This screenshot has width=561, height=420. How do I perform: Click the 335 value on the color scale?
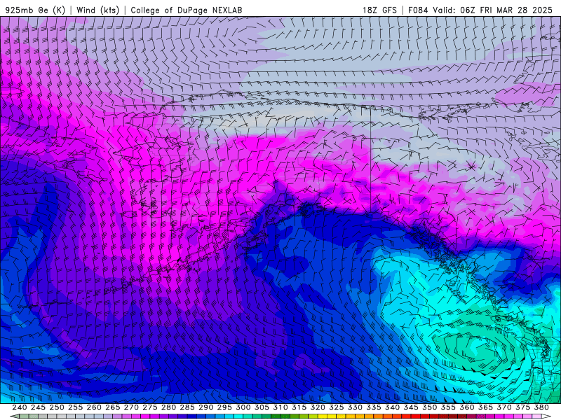click(x=374, y=407)
